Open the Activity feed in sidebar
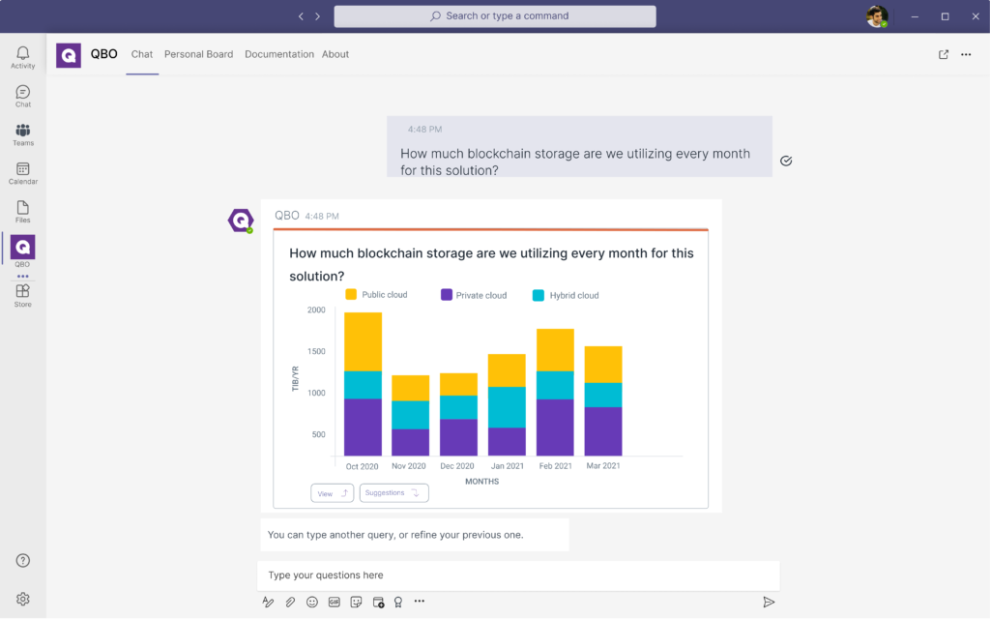Image resolution: width=990 pixels, height=619 pixels. point(23,57)
